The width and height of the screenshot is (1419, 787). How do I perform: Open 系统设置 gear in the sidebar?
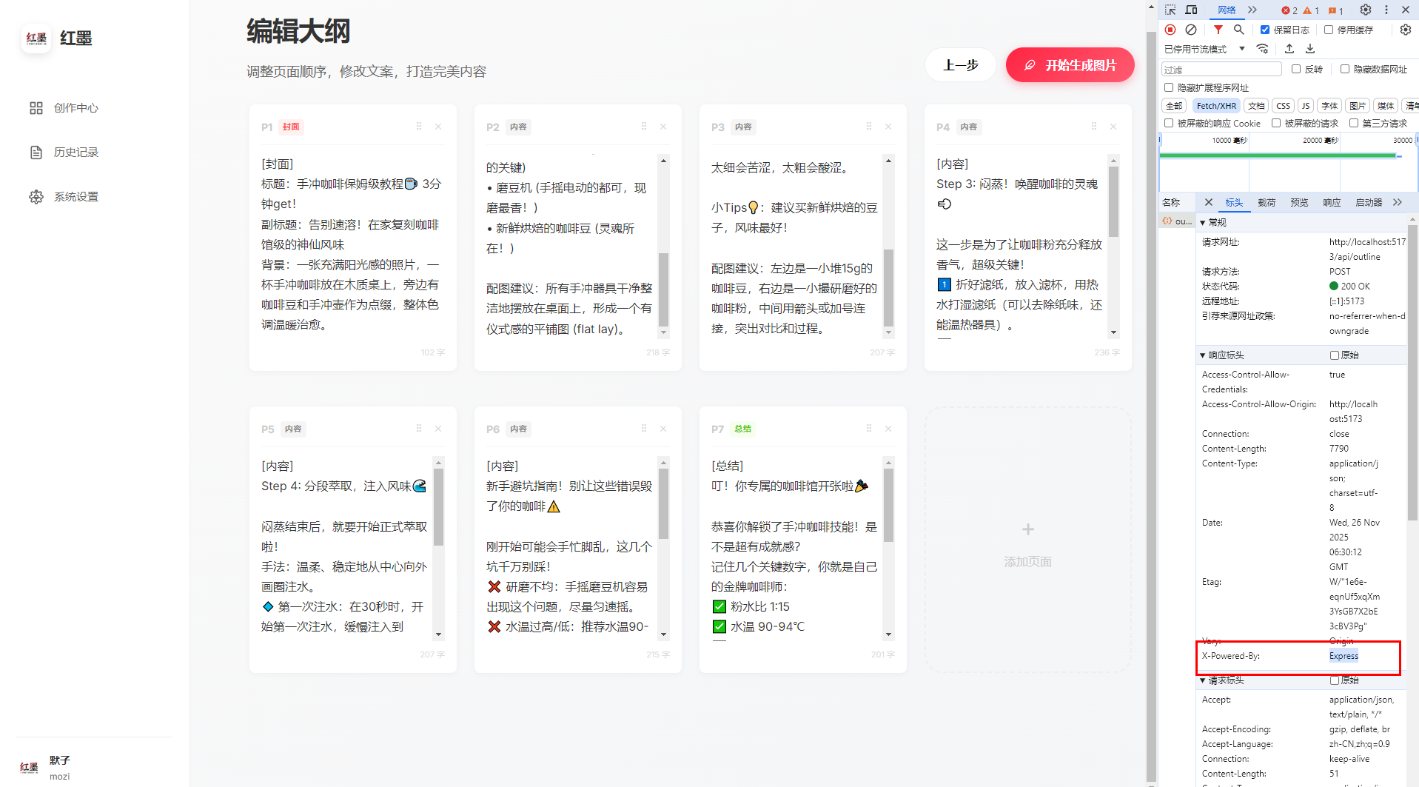pyautogui.click(x=64, y=197)
